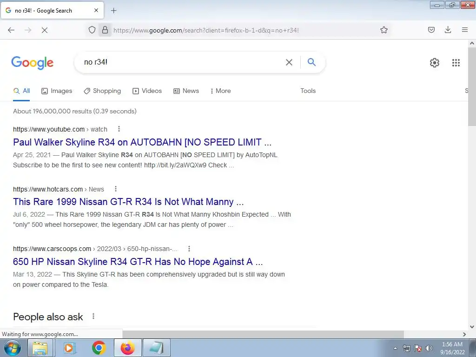Click the browser address bar URL
The height and width of the screenshot is (357, 476).
pyautogui.click(x=206, y=30)
